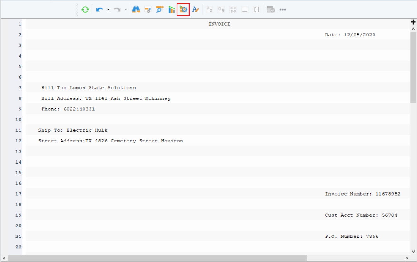Open the three-dots more options overflow
The image size is (417, 262).
click(x=282, y=10)
